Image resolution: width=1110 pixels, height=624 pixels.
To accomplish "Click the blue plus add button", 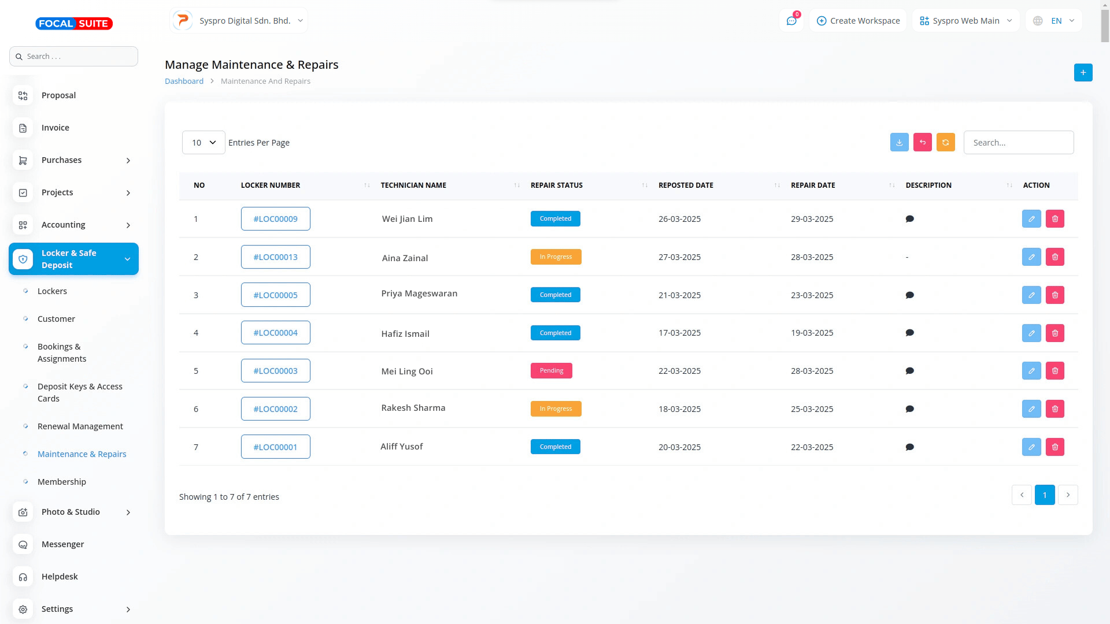I will pos(1083,73).
